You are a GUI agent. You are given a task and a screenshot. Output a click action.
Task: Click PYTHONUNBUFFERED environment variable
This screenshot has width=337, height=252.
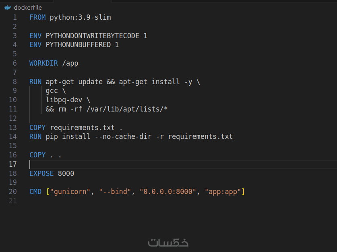click(x=78, y=45)
